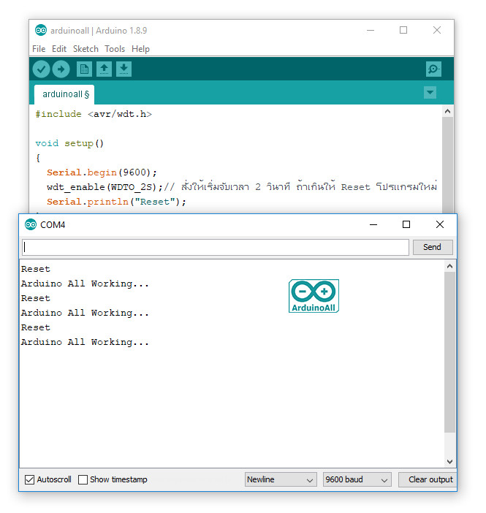This screenshot has width=486, height=513.
Task: Open a sketch using the up-arrow icon
Action: 104,69
